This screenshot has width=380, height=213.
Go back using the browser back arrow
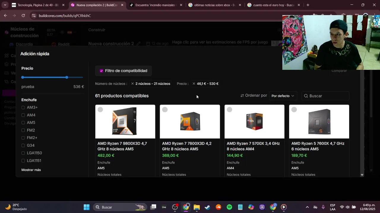(5, 16)
